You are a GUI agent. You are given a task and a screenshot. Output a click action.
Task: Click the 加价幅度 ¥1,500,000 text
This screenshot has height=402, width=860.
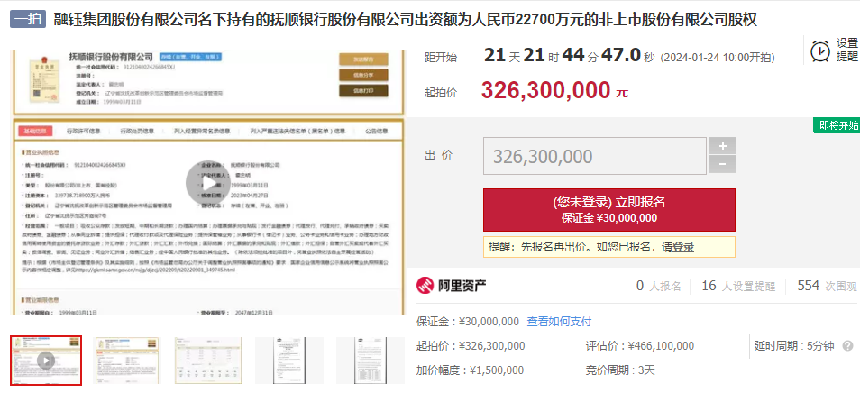[470, 370]
